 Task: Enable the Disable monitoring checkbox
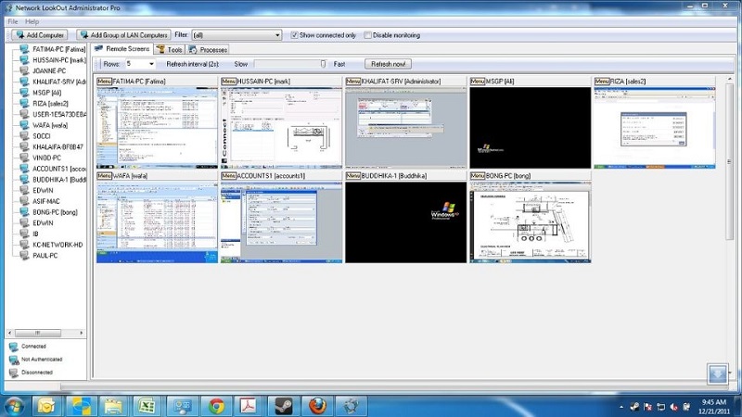tap(367, 35)
